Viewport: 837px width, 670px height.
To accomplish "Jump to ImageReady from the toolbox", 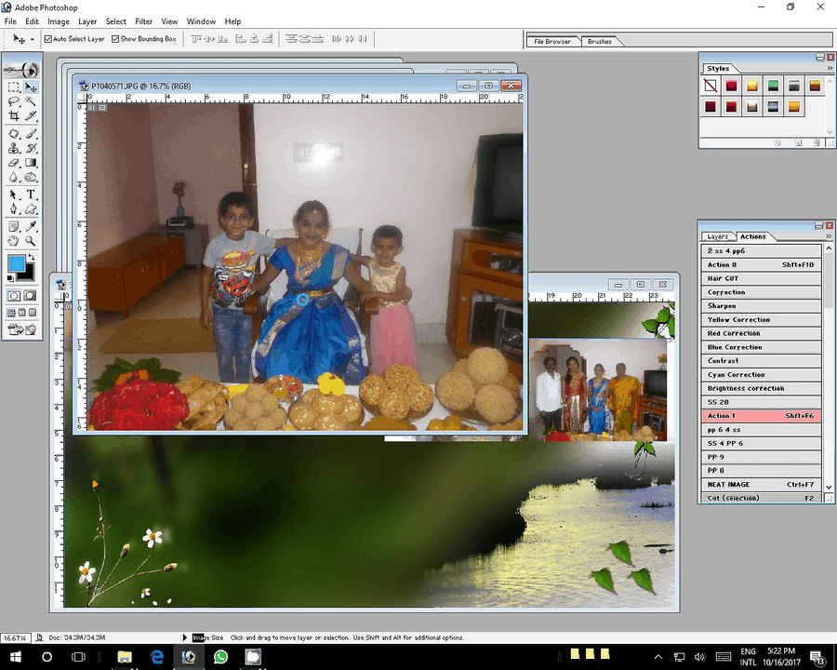I will [22, 329].
